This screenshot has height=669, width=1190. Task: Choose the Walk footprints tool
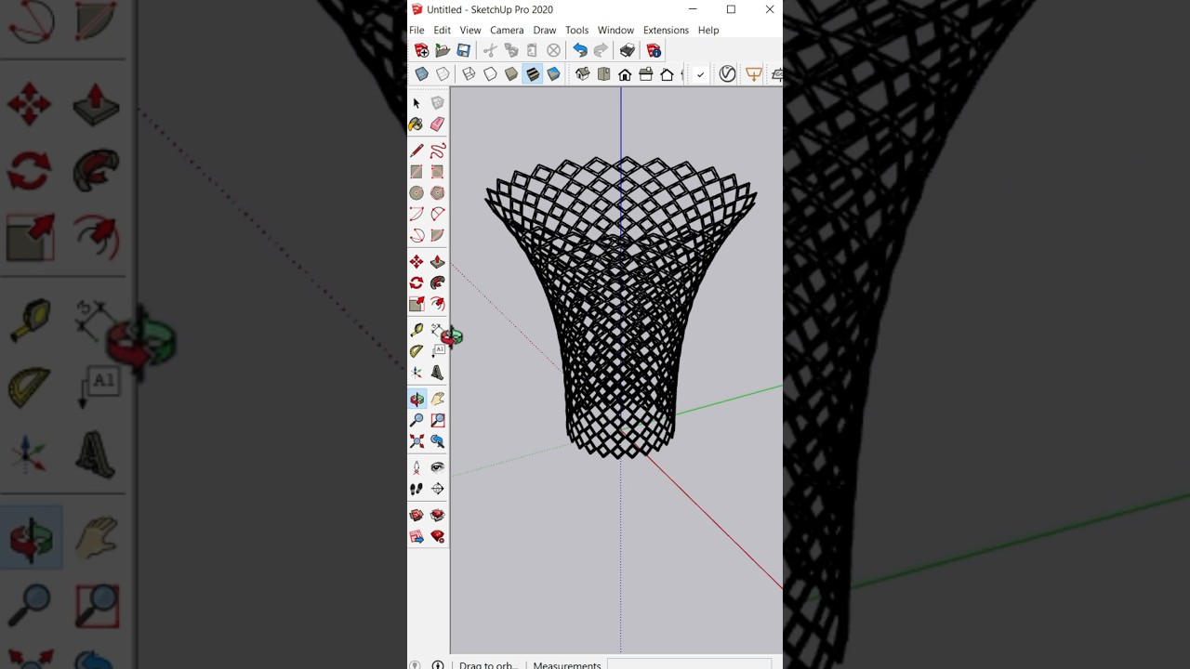pos(416,490)
